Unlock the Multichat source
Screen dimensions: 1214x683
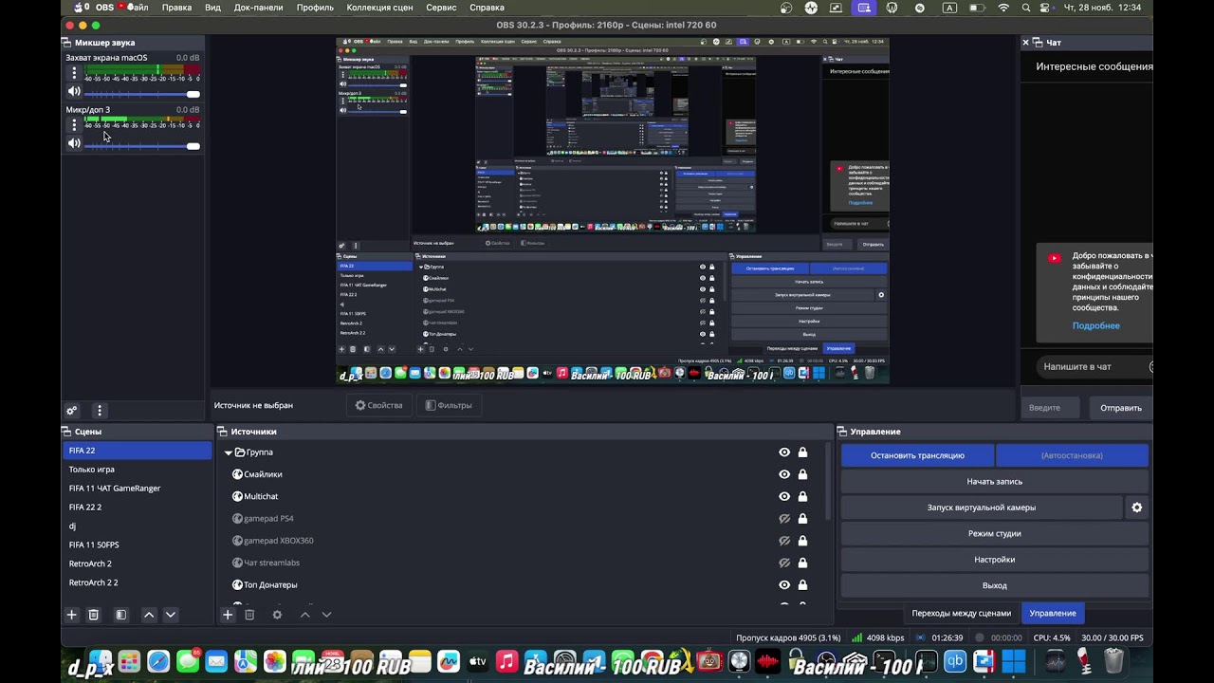pyautogui.click(x=802, y=496)
